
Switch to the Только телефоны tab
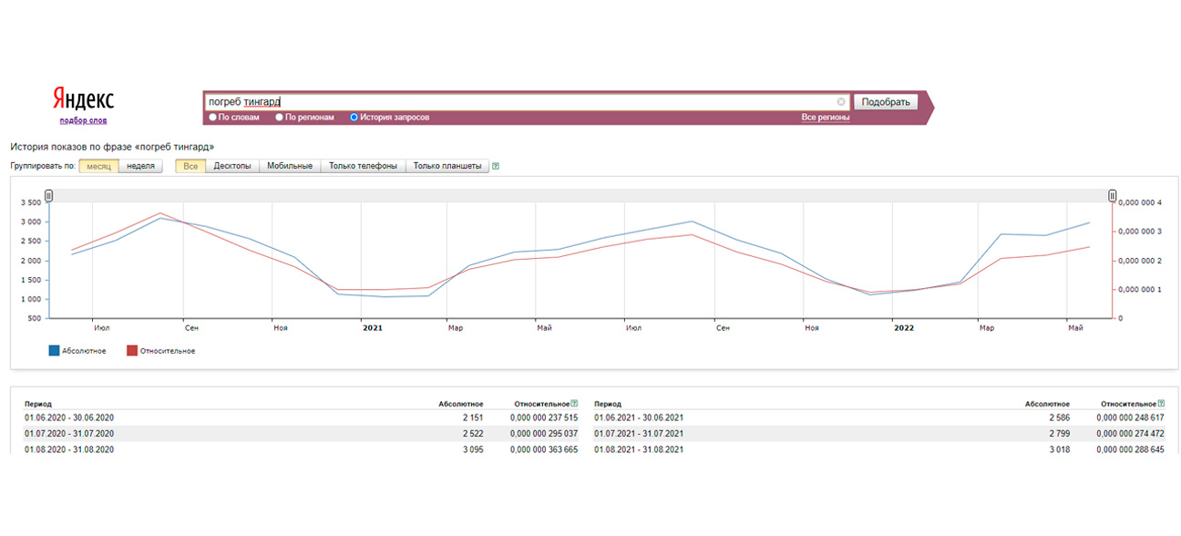tap(363, 166)
